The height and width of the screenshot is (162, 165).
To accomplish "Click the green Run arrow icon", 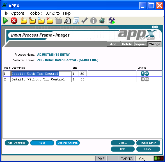I will tap(6, 21).
